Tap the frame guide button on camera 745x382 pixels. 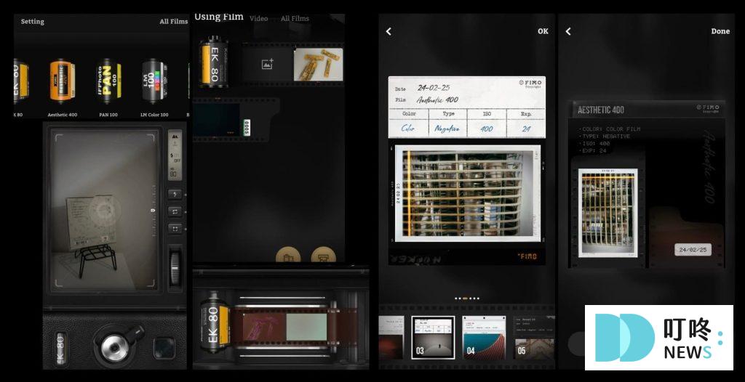coord(175,229)
